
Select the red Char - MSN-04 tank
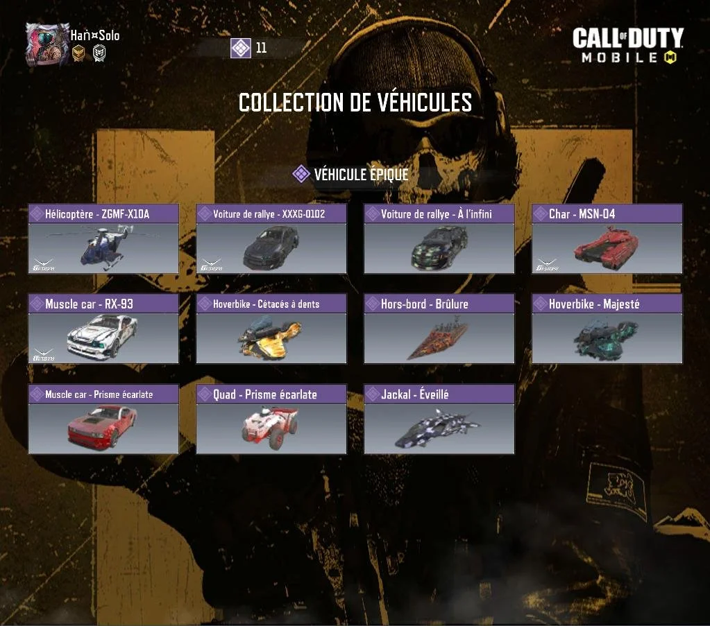coord(607,238)
